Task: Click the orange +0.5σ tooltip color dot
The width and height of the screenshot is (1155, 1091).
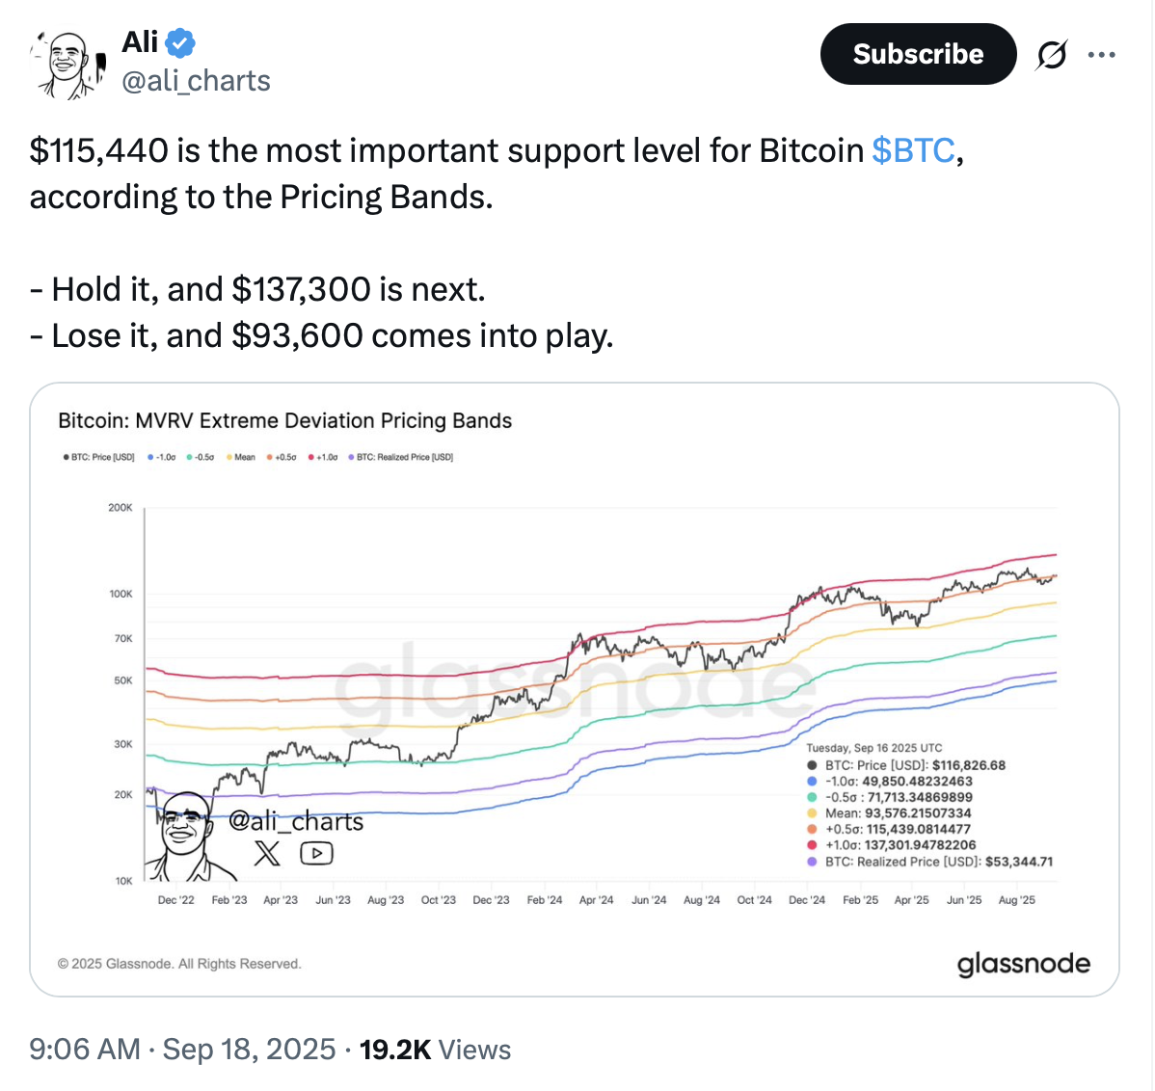Action: pos(812,830)
